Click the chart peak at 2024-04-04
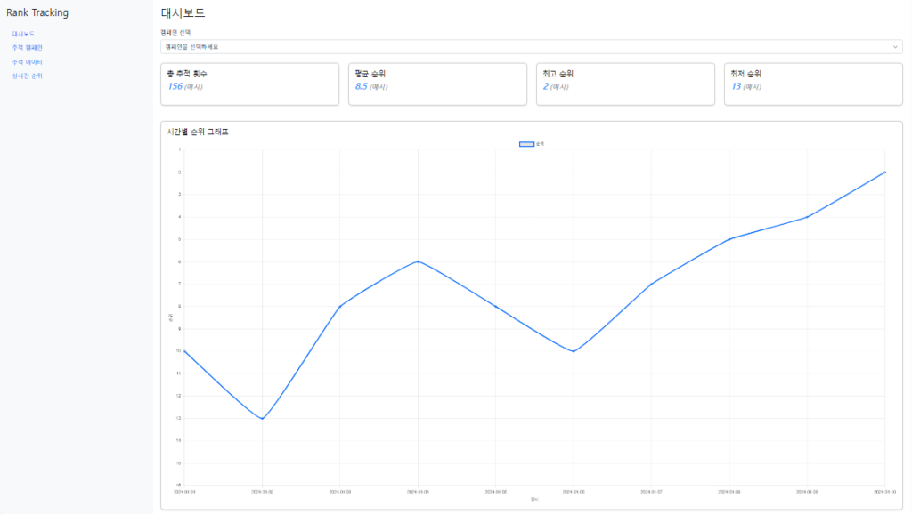The height and width of the screenshot is (514, 912). click(x=418, y=261)
